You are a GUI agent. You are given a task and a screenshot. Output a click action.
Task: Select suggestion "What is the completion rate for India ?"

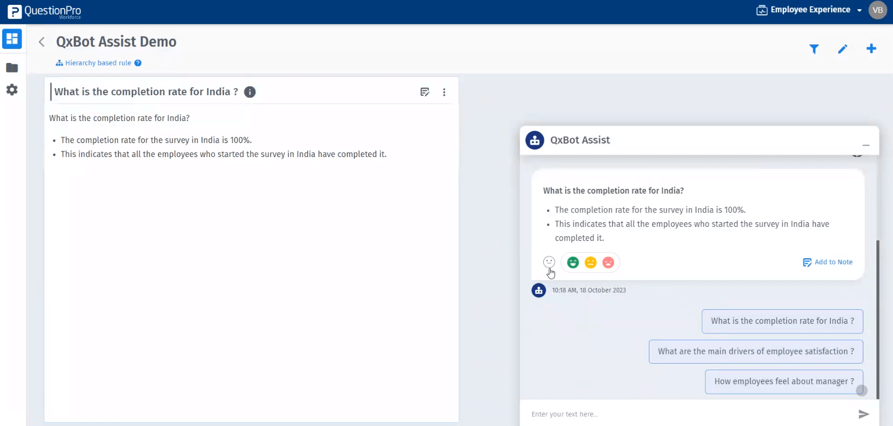click(783, 321)
